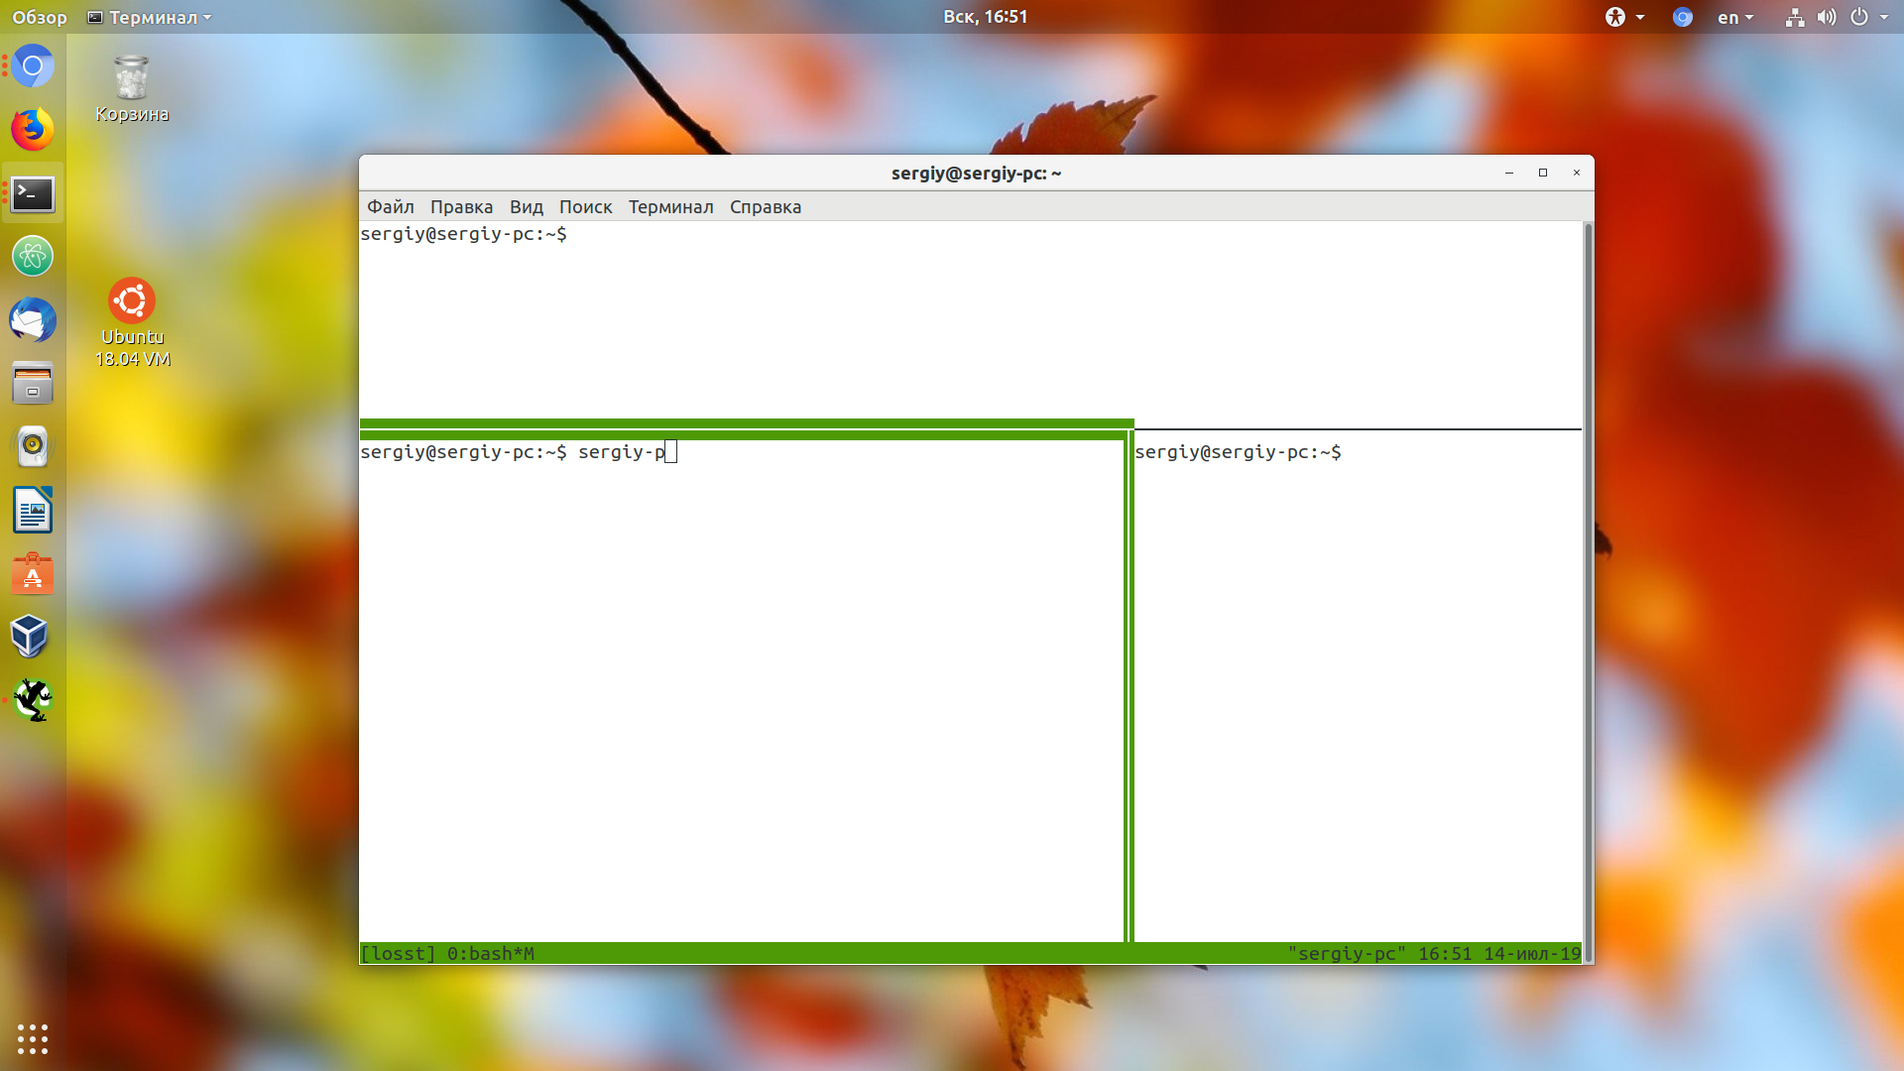Click the volume speaker icon
1904x1071 pixels.
tap(1826, 17)
